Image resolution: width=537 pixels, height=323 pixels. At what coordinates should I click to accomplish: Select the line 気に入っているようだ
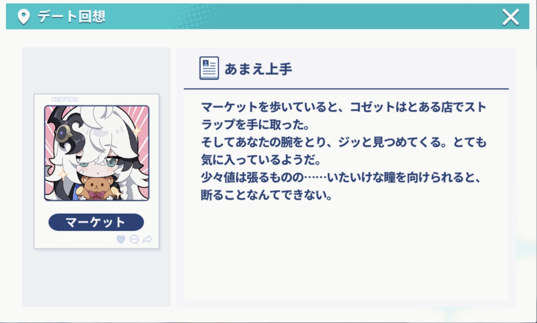(261, 160)
